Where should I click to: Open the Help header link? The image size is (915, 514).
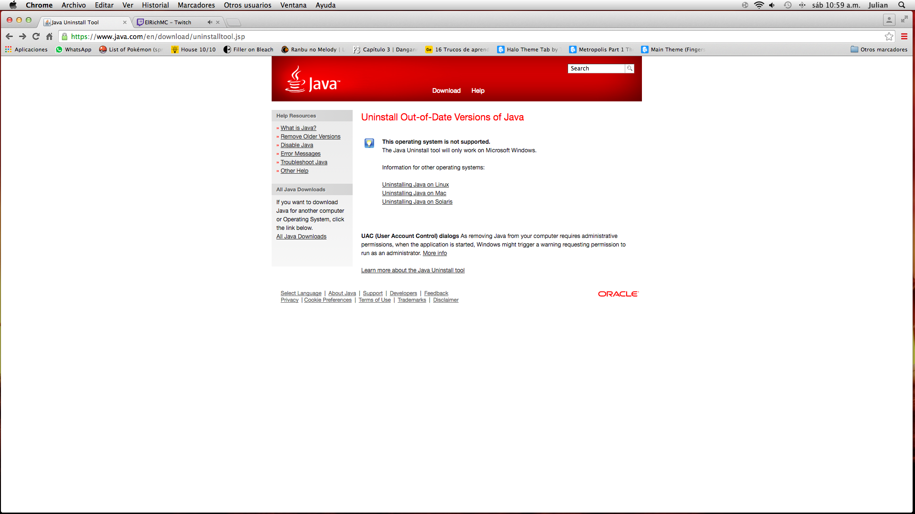coord(478,91)
